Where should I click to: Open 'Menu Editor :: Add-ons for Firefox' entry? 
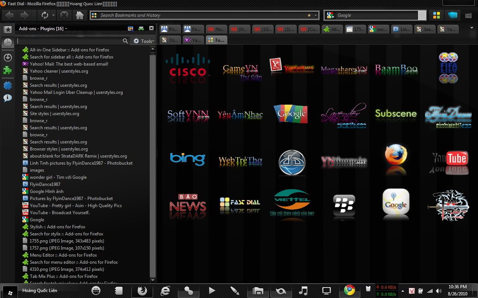[x=63, y=255]
